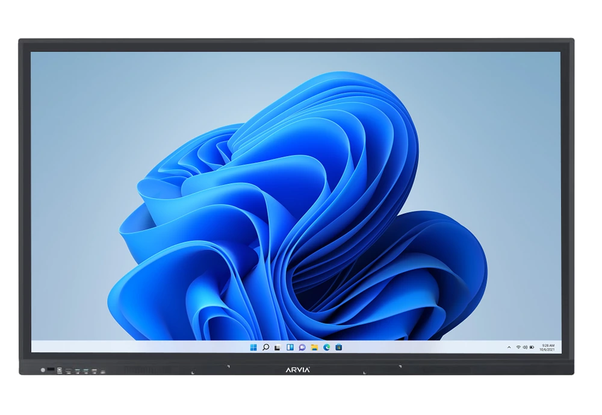This screenshot has height=415, width=602.
Task: Open Task View on the taskbar
Action: point(277,348)
